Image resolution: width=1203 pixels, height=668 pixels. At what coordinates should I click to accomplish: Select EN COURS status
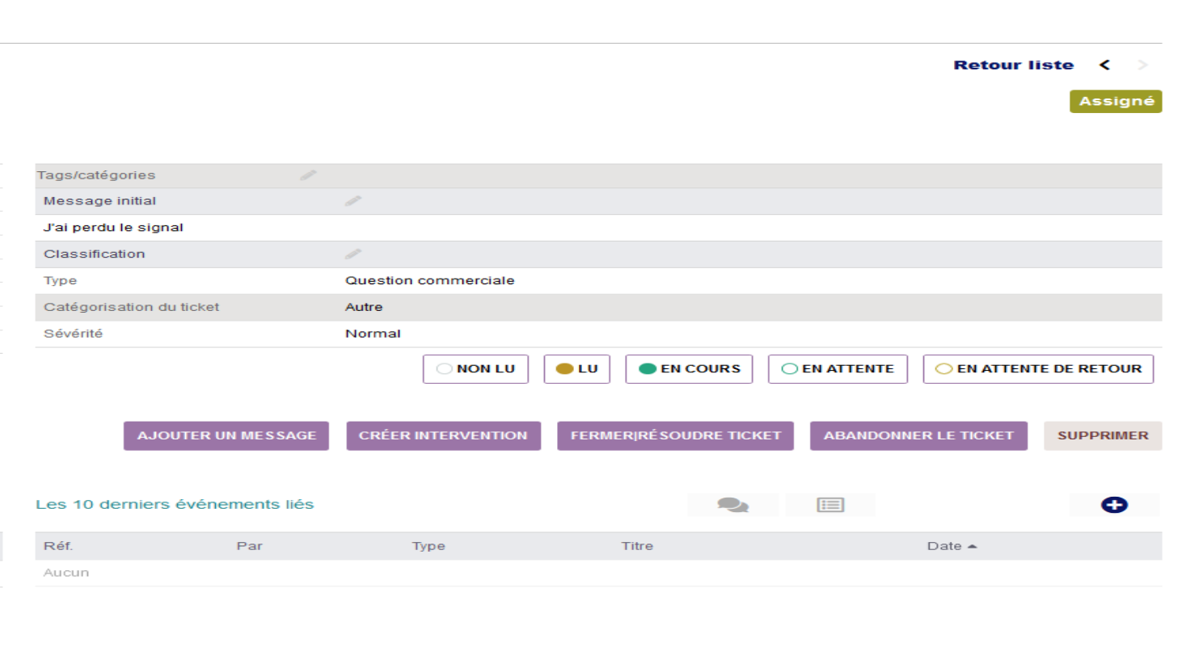pyautogui.click(x=689, y=369)
